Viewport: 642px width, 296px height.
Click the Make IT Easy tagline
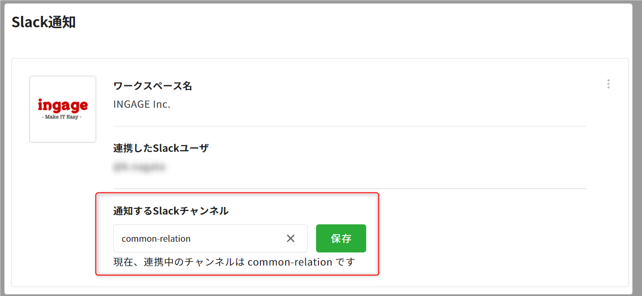click(63, 117)
